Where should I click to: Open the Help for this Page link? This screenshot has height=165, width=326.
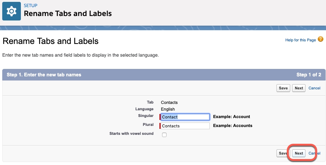[x=300, y=40]
